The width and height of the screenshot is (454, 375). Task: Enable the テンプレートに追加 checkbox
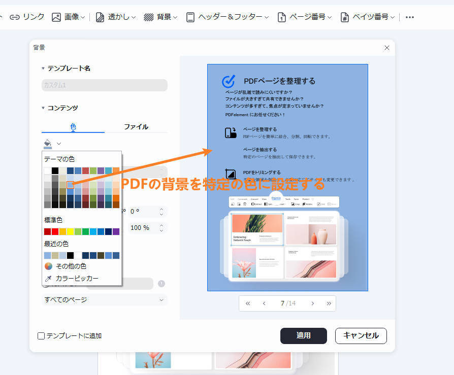pyautogui.click(x=41, y=336)
